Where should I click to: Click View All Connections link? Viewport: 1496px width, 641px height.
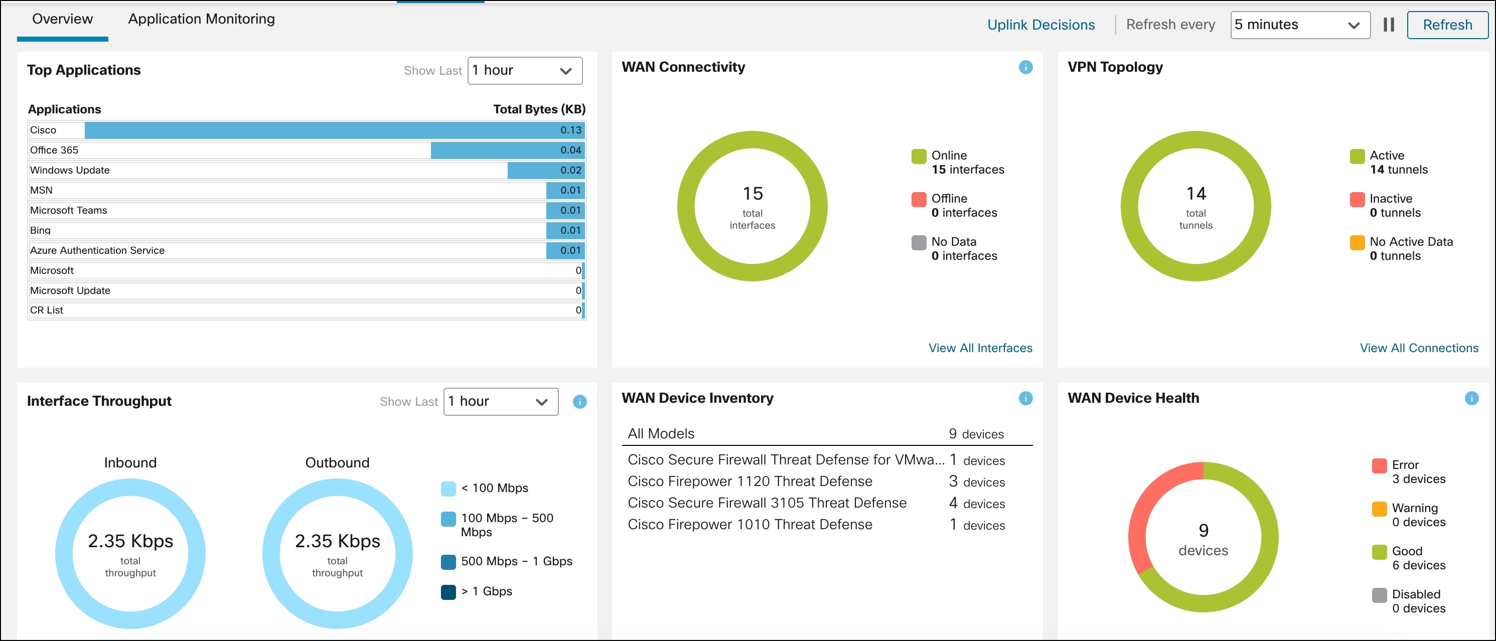tap(1418, 348)
